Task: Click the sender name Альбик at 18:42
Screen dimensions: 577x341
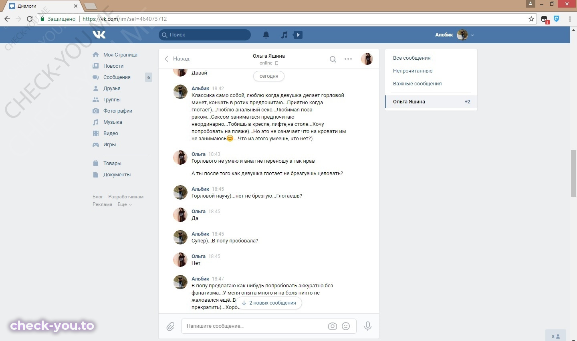Action: coord(200,89)
